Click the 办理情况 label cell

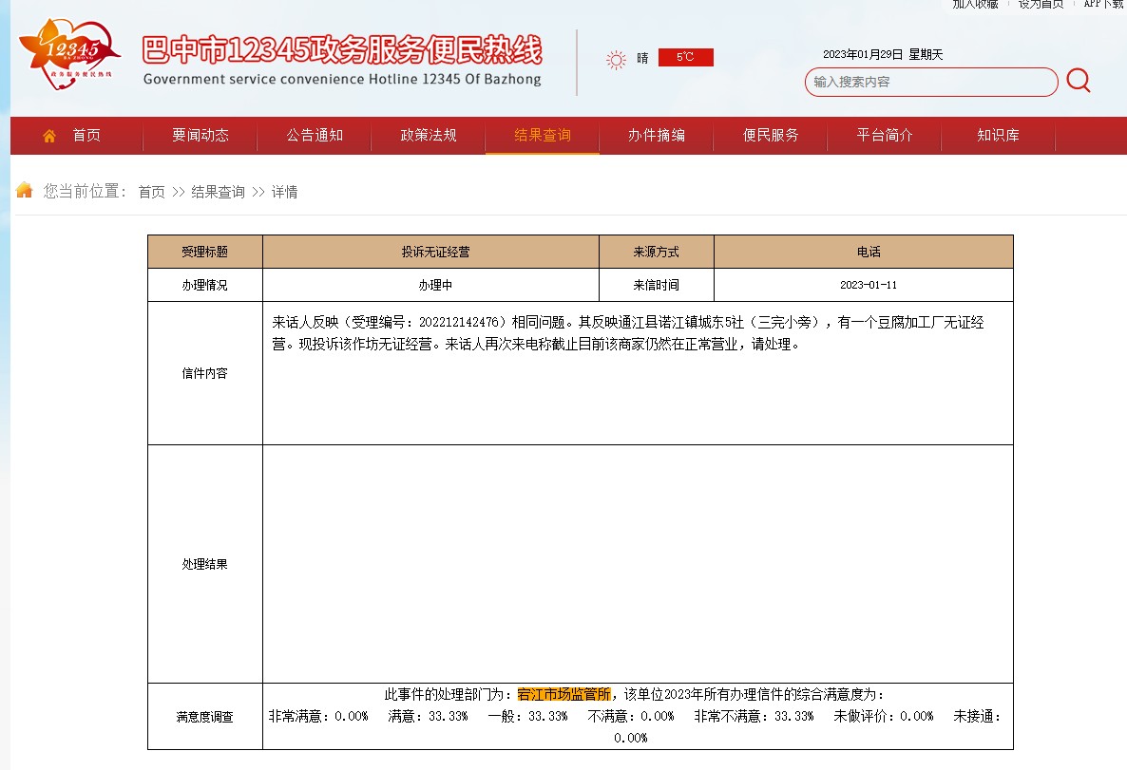[x=205, y=285]
